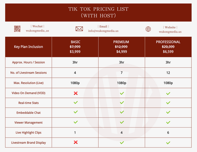Click the Tik Tok Pricing List title banner
197x152 pixels.
(x=98, y=12)
